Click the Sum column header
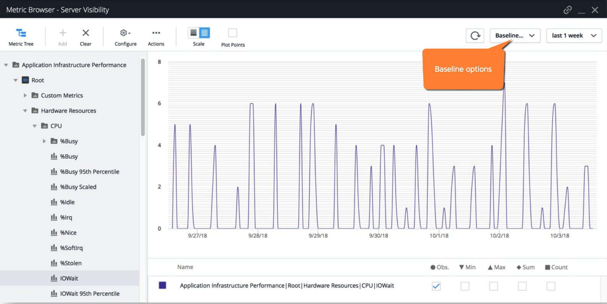This screenshot has width=607, height=304. [526, 267]
